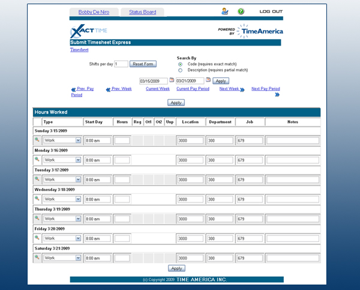Jump to Current Week
360x290 pixels.
[x=158, y=89]
